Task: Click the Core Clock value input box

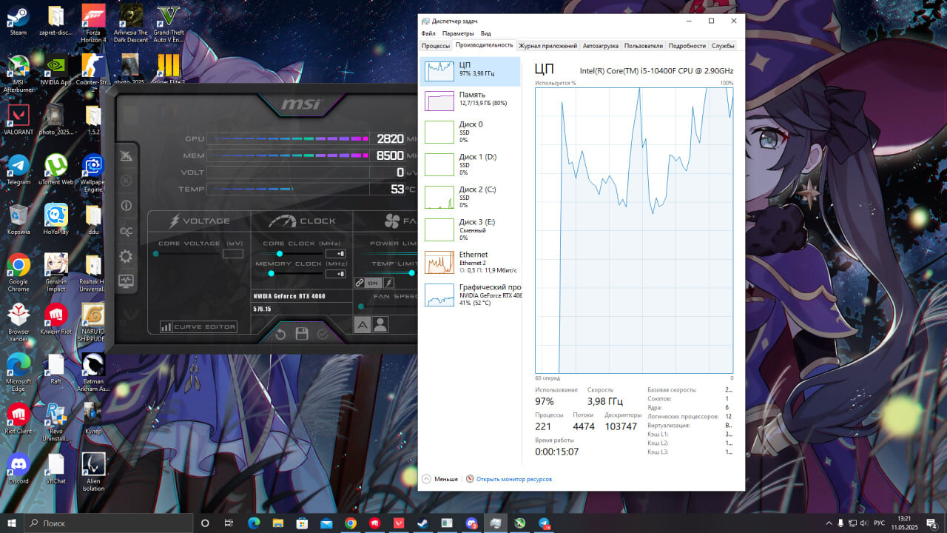Action: pyautogui.click(x=336, y=254)
